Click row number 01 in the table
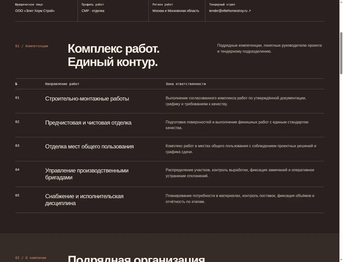 (17, 98)
